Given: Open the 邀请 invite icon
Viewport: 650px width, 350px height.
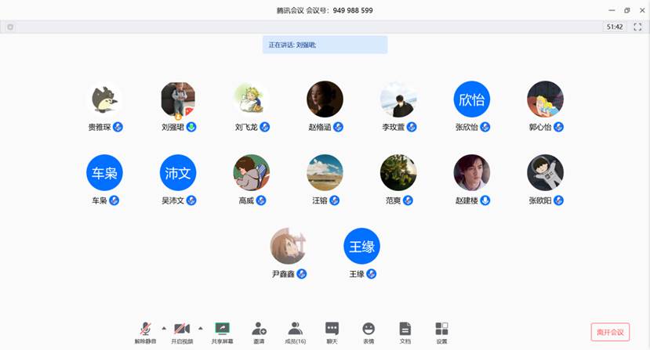Looking at the screenshot, I should click(259, 331).
